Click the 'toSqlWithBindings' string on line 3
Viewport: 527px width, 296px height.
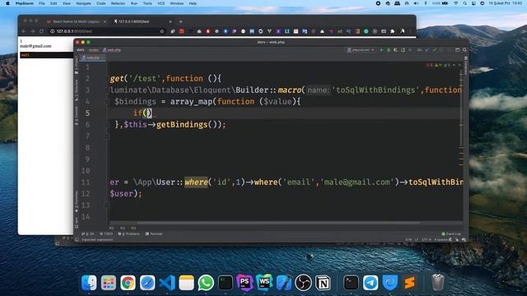click(x=375, y=90)
